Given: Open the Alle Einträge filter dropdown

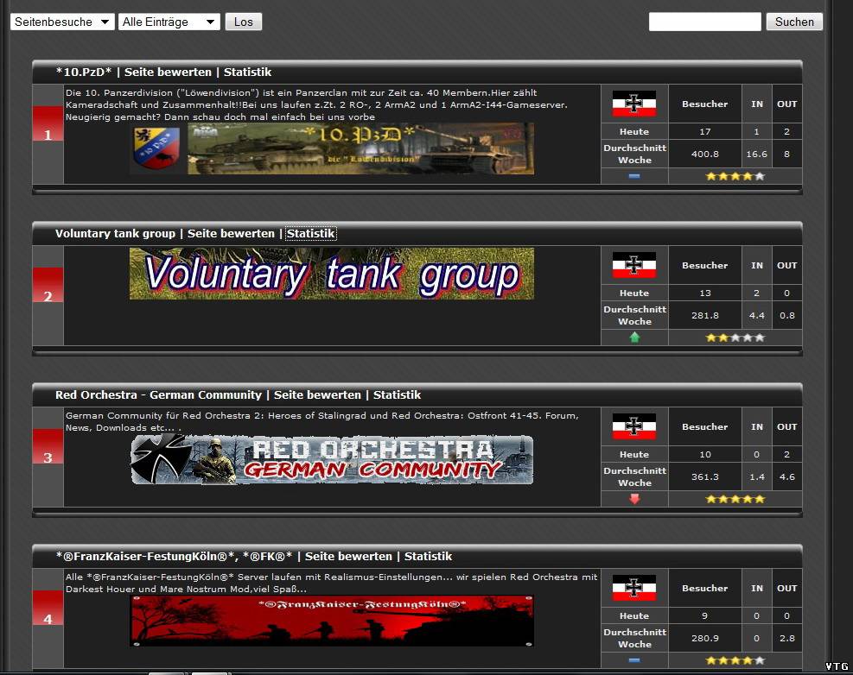Looking at the screenshot, I should (x=169, y=22).
